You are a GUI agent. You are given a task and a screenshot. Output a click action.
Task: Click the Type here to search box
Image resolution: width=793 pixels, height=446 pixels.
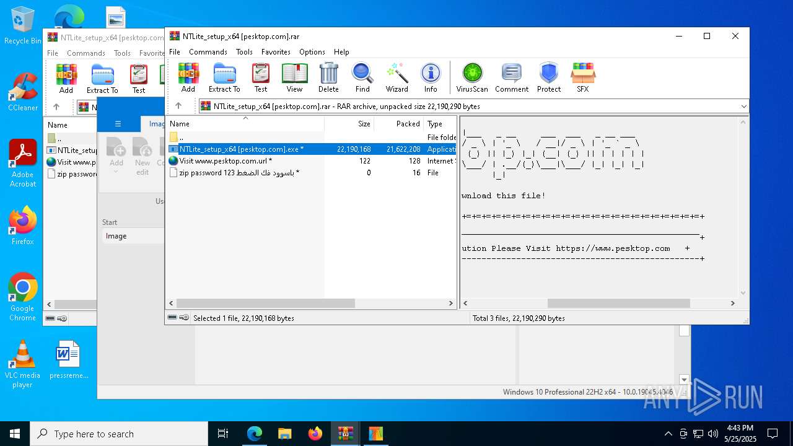tap(119, 434)
